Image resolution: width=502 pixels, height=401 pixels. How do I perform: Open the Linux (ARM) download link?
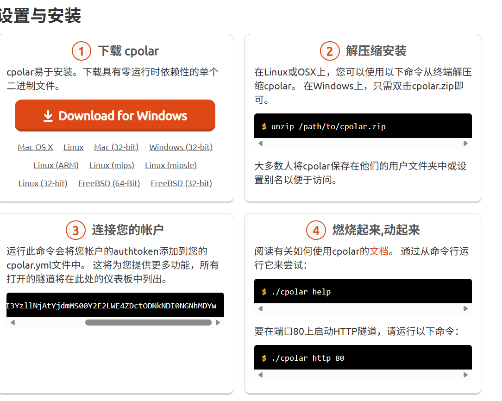coord(56,165)
